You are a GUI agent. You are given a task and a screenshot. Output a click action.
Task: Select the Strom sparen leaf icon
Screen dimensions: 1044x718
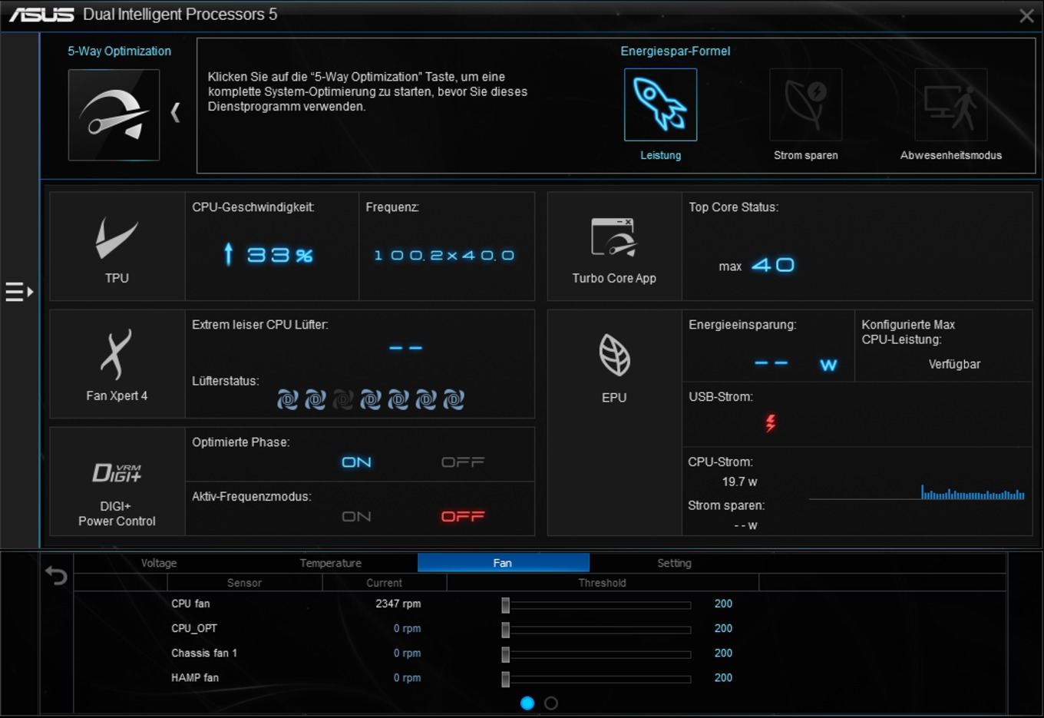click(805, 104)
